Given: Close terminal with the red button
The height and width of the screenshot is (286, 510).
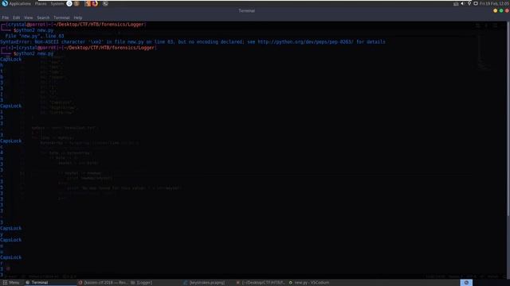Looking at the screenshot, I should coord(507,10).
